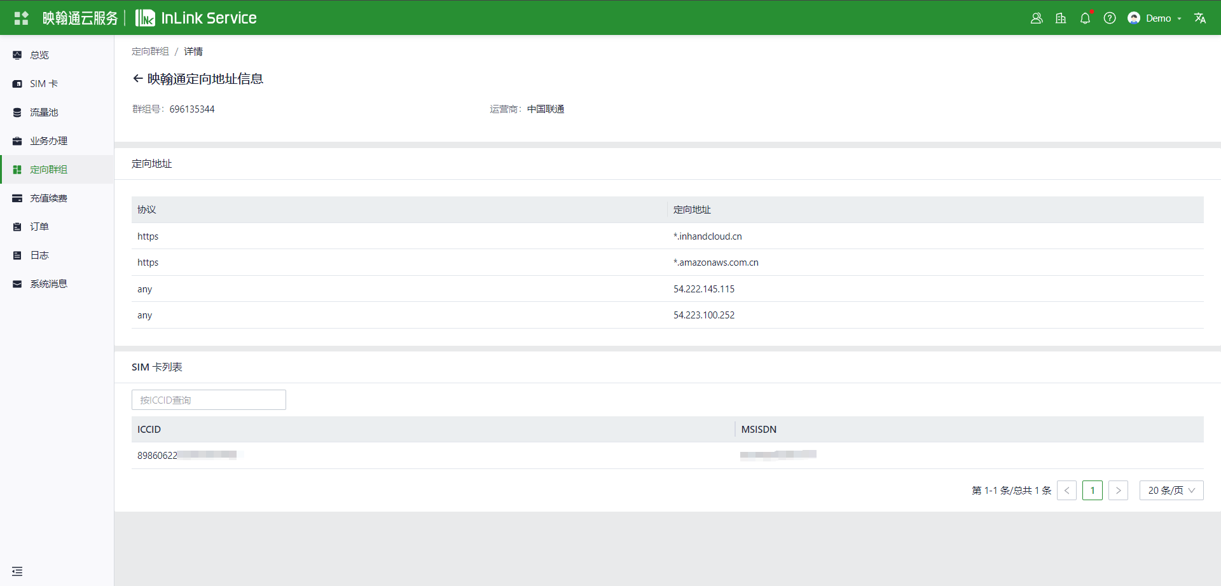Click the Demo user avatar

[x=1134, y=18]
